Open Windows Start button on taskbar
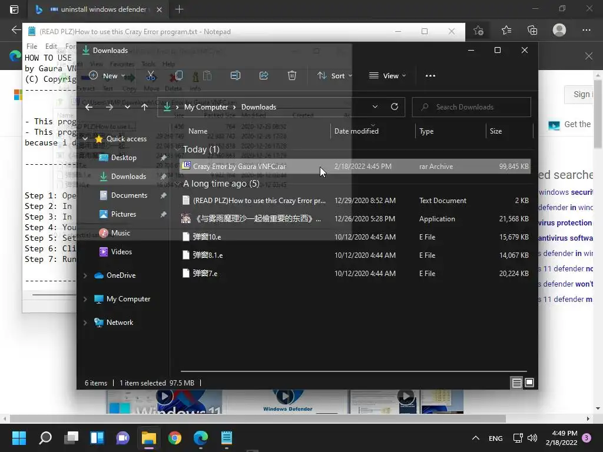Screen dimensions: 603x452 (19, 438)
